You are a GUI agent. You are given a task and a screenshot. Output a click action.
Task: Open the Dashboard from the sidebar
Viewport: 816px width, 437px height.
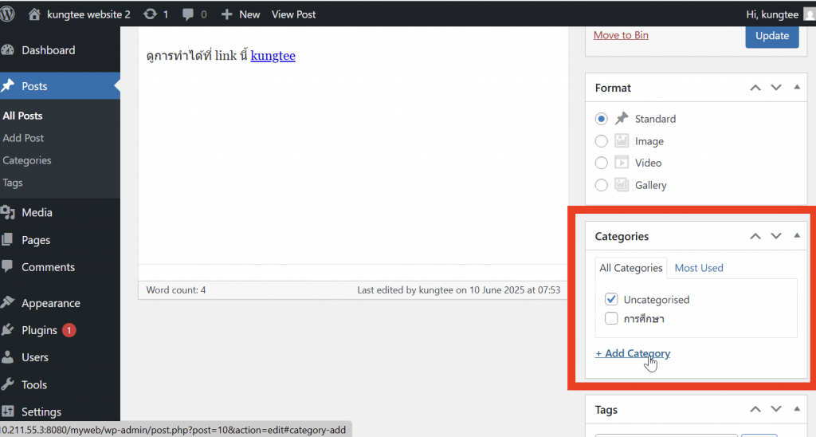[48, 50]
